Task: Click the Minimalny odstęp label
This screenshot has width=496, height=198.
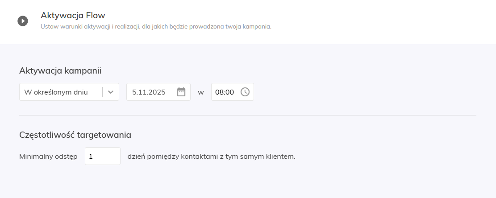Action: pos(48,157)
